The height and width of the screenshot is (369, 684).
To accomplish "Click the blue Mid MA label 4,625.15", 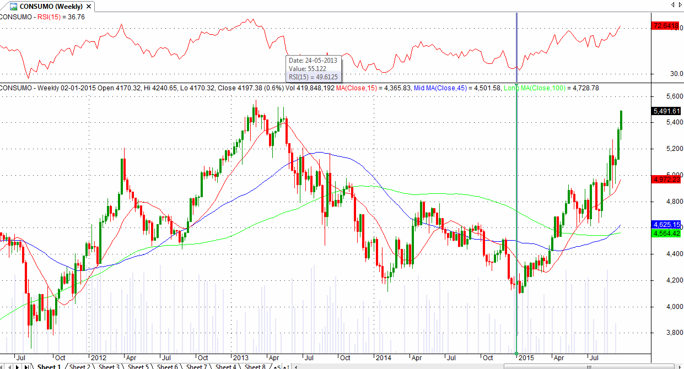I will pyautogui.click(x=665, y=225).
